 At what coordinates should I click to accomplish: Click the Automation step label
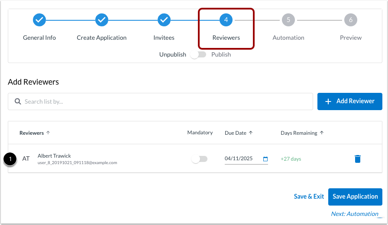pyautogui.click(x=288, y=38)
